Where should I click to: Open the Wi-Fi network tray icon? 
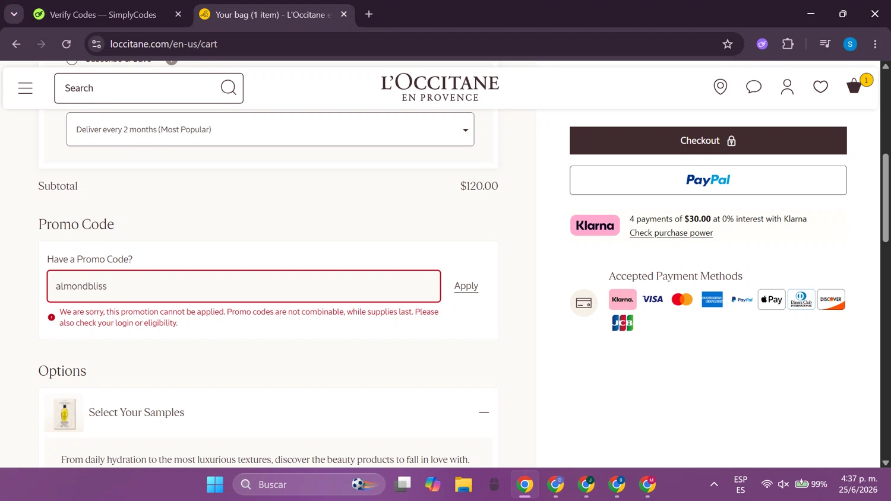pyautogui.click(x=767, y=484)
